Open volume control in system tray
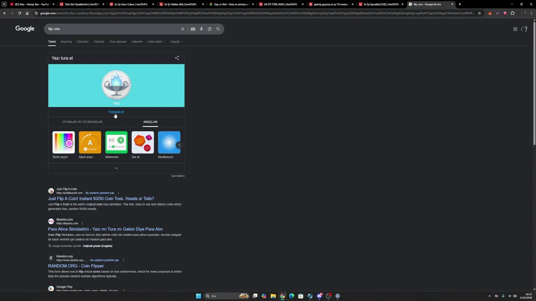This screenshot has height=301, width=536. (515, 296)
